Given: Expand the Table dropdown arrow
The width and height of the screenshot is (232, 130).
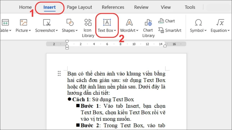Looking at the screenshot, I should (x=10, y=31).
